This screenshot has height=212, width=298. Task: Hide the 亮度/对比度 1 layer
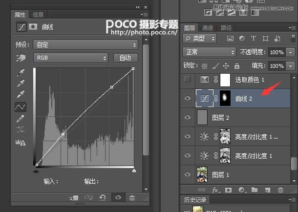pyautogui.click(x=188, y=155)
